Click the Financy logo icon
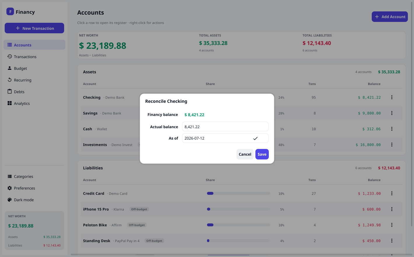414x257 pixels. (x=10, y=11)
